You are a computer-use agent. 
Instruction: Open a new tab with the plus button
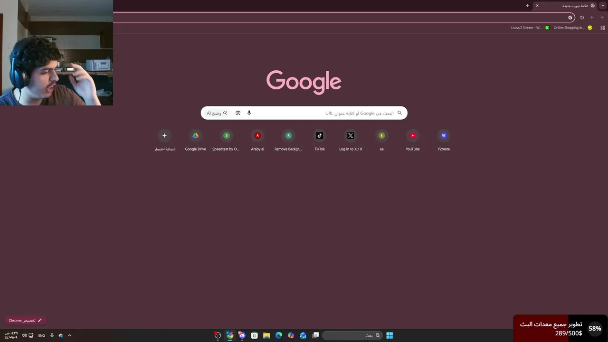(x=527, y=6)
